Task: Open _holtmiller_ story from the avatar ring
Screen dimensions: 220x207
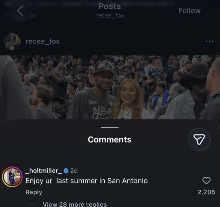Action: click(x=12, y=177)
